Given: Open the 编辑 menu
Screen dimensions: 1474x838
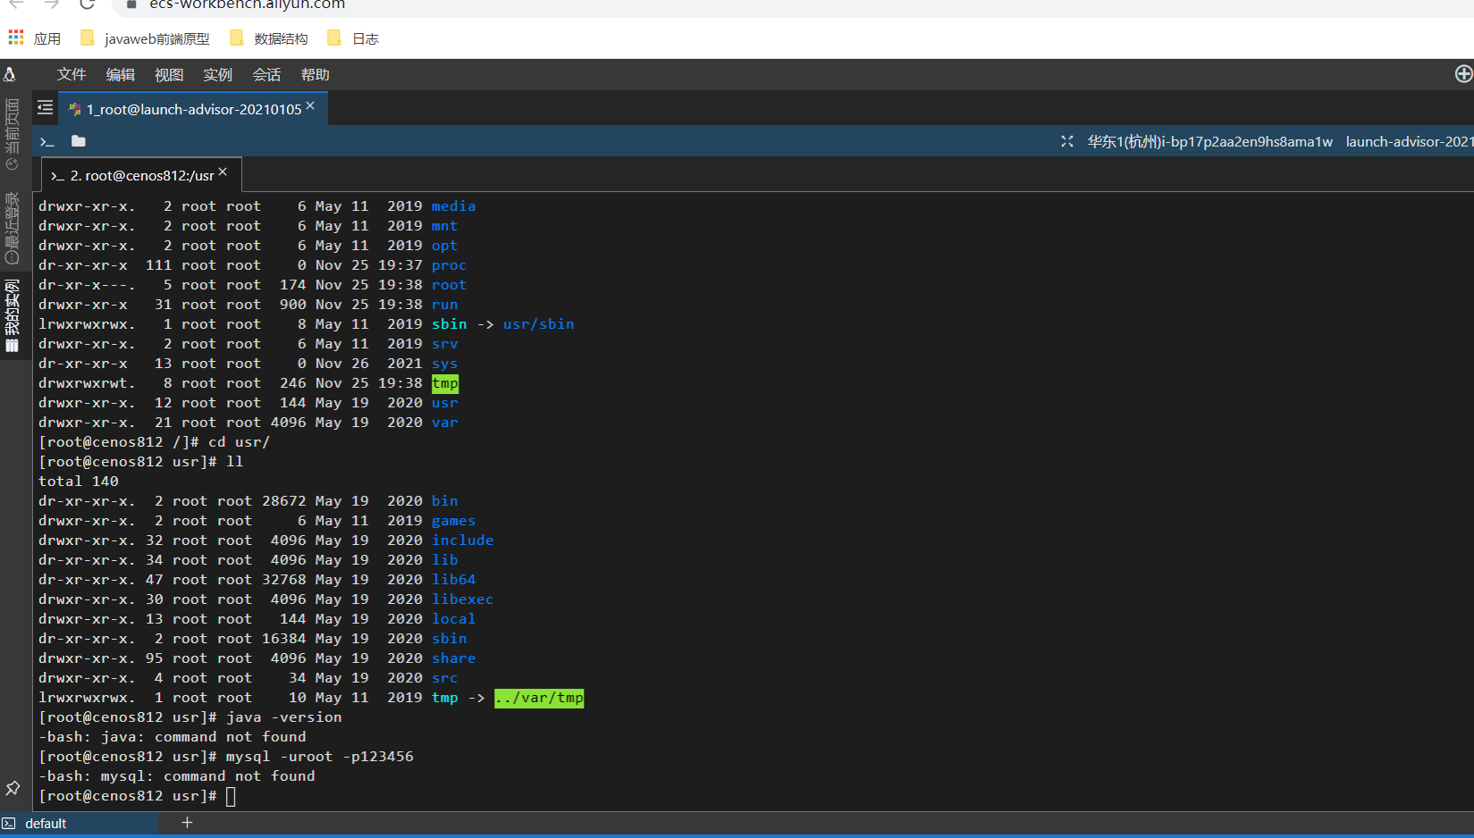Looking at the screenshot, I should [x=121, y=75].
